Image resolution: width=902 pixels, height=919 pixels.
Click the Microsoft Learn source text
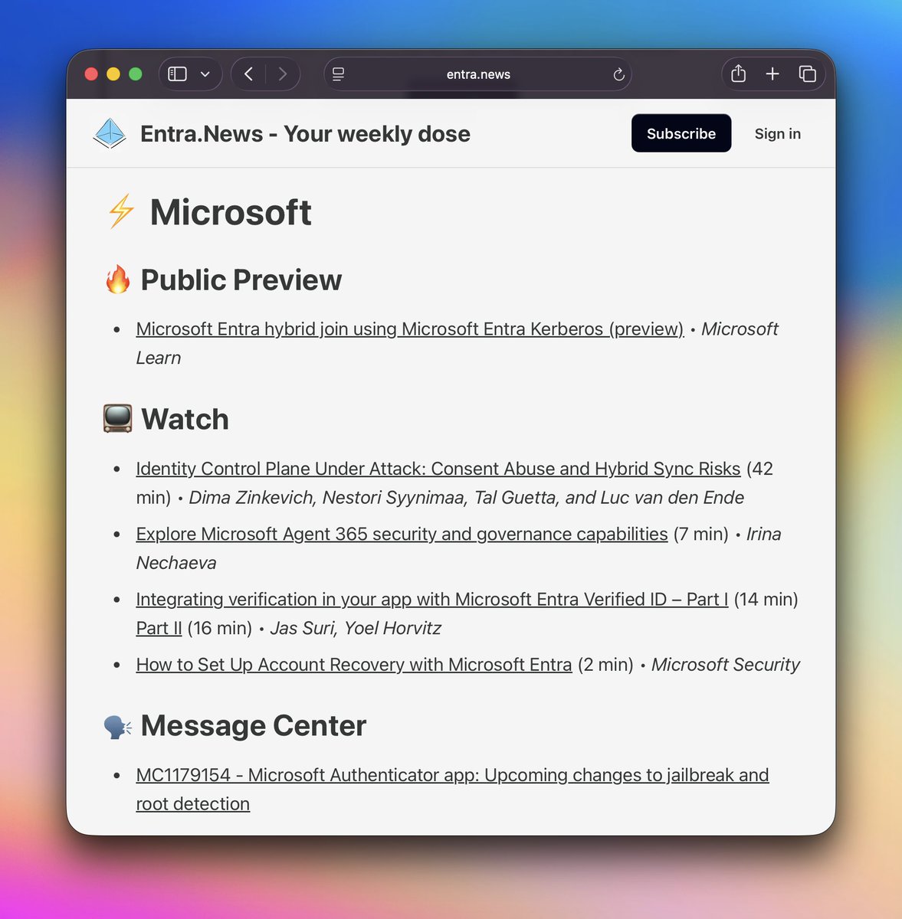pyautogui.click(x=457, y=344)
